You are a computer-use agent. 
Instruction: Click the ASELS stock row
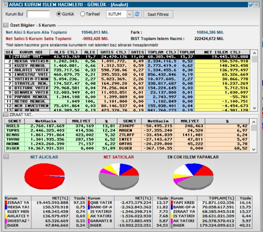61,126
